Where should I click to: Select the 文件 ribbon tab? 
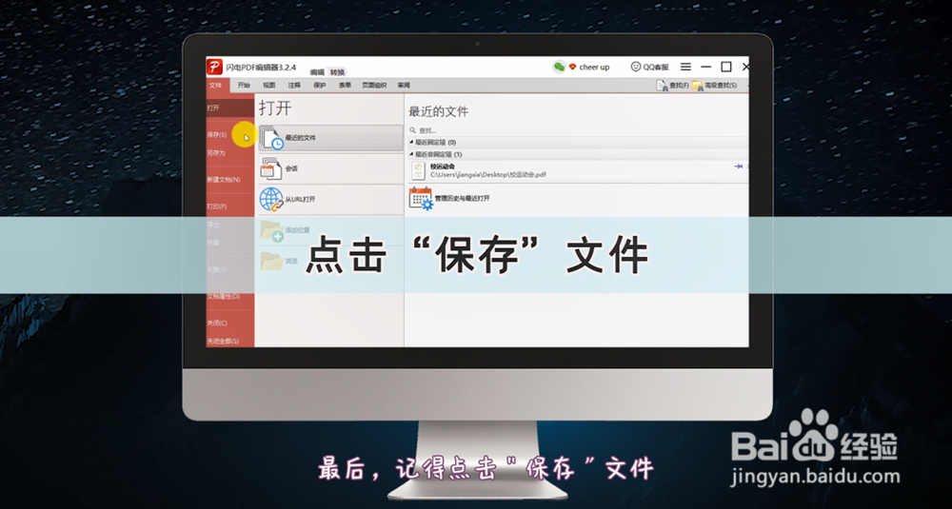[x=216, y=86]
